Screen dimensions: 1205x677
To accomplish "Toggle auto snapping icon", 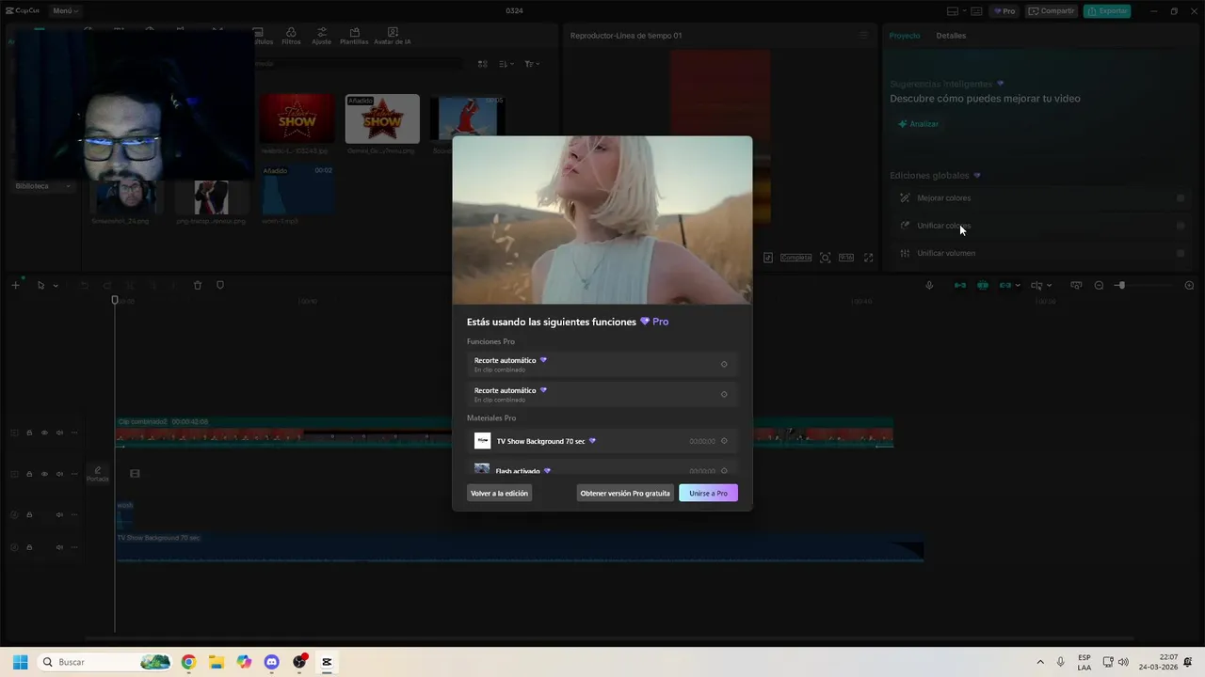I will [x=983, y=285].
